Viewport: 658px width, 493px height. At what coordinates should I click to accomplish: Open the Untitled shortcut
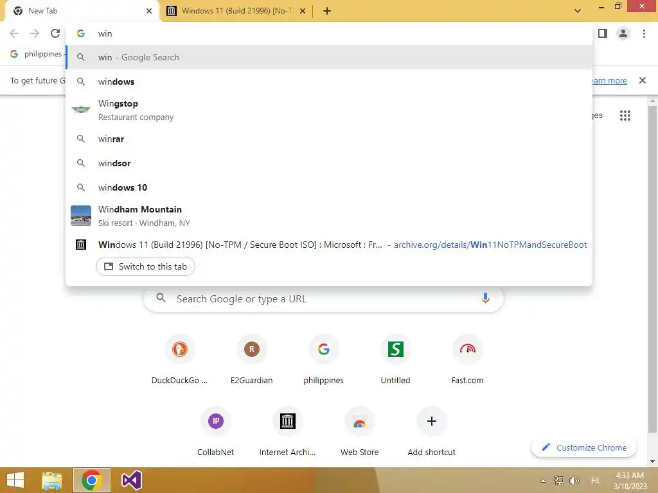tap(395, 359)
